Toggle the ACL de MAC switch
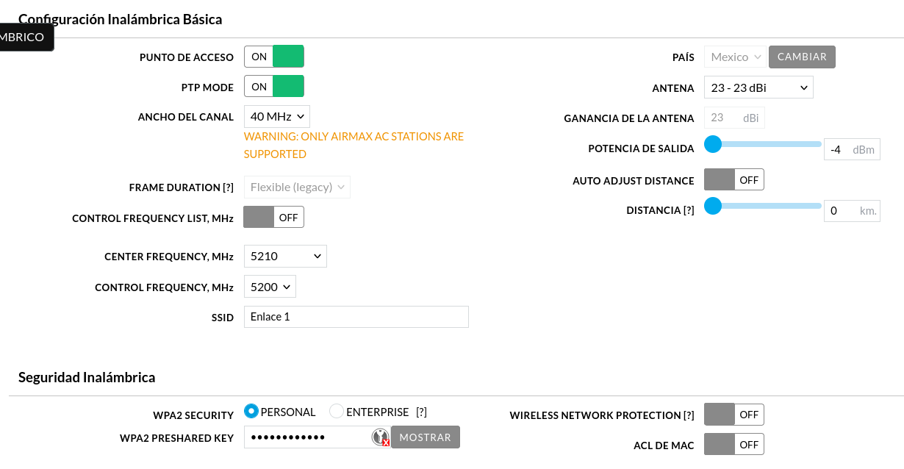Viewport: 904px width, 469px height. tap(733, 444)
